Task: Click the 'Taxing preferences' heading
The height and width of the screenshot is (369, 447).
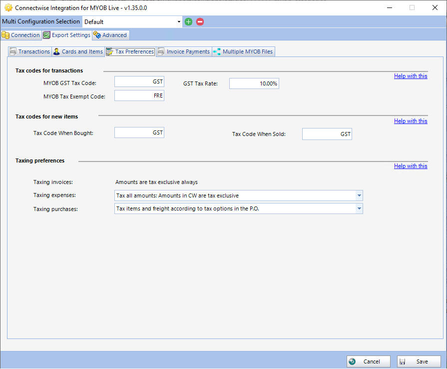Action: pyautogui.click(x=40, y=160)
